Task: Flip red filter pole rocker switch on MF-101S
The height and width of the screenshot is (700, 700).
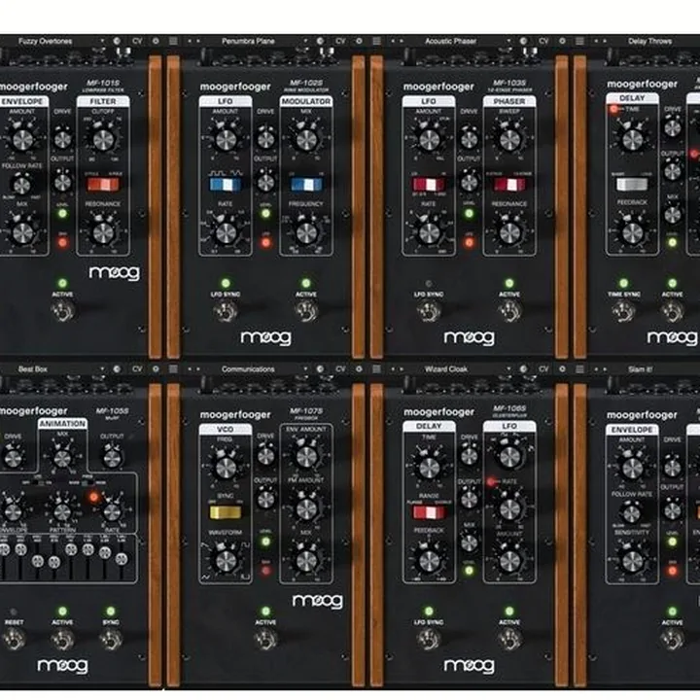Action: pos(103,185)
